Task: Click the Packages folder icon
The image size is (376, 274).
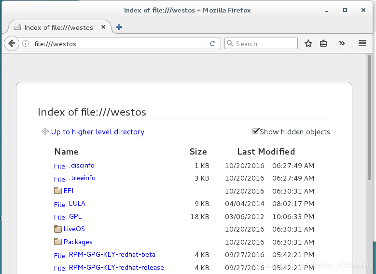Action: pyautogui.click(x=58, y=241)
